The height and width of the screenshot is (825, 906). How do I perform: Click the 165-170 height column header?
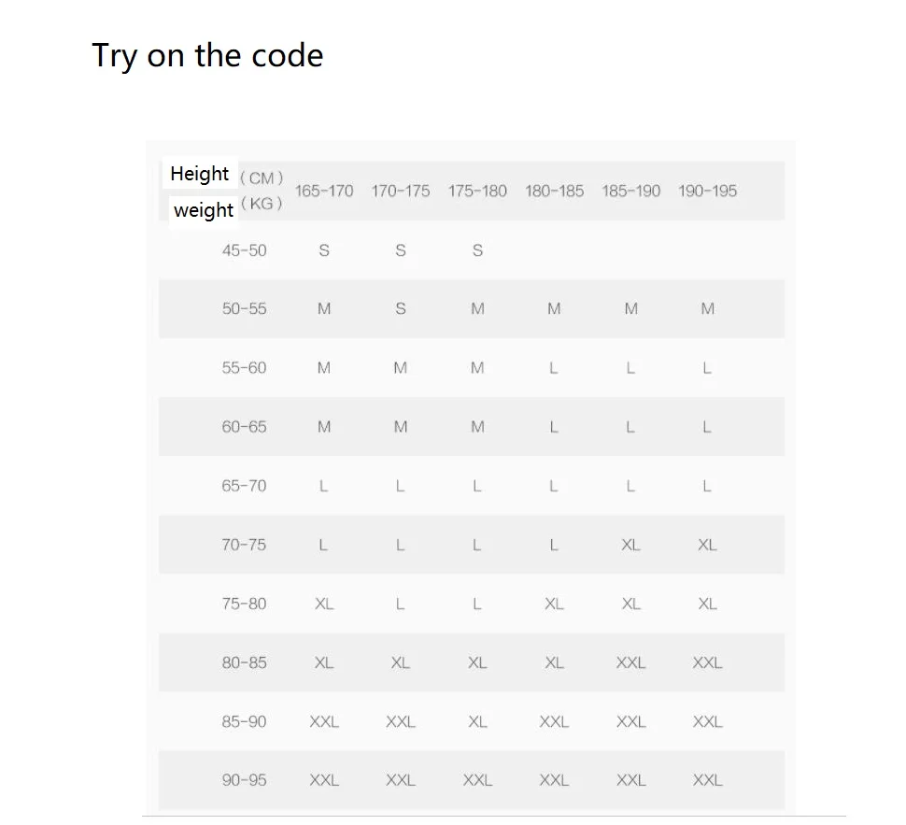pyautogui.click(x=324, y=191)
